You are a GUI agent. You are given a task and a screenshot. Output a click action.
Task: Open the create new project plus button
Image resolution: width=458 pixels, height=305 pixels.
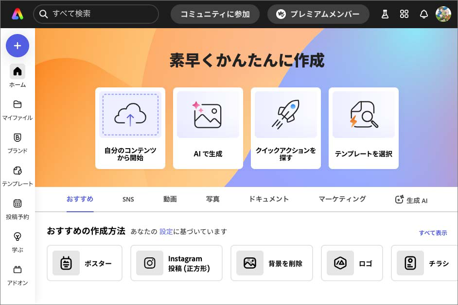[x=18, y=46]
